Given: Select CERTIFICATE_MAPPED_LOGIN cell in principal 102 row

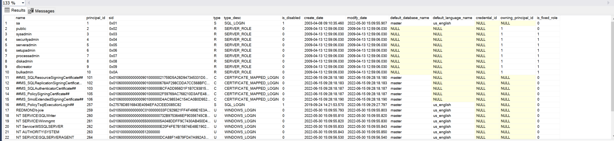Looking at the screenshot, I should [x=252, y=83].
